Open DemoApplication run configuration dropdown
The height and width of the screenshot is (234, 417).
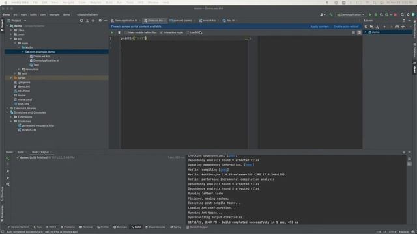point(351,14)
